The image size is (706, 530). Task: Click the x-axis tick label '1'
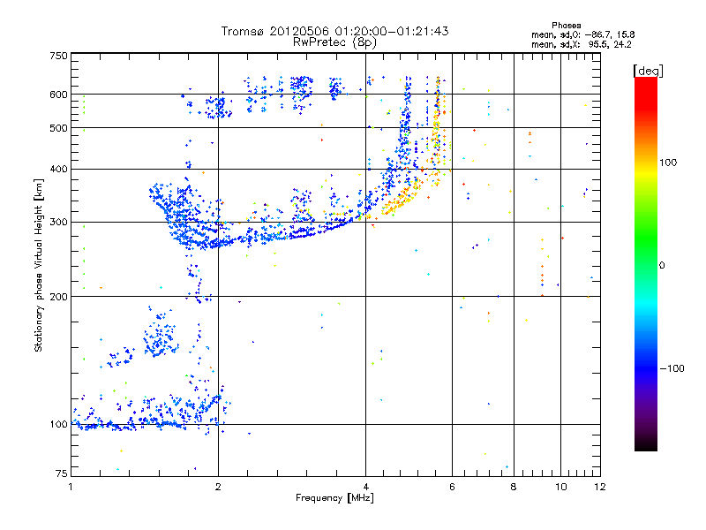pyautogui.click(x=71, y=487)
